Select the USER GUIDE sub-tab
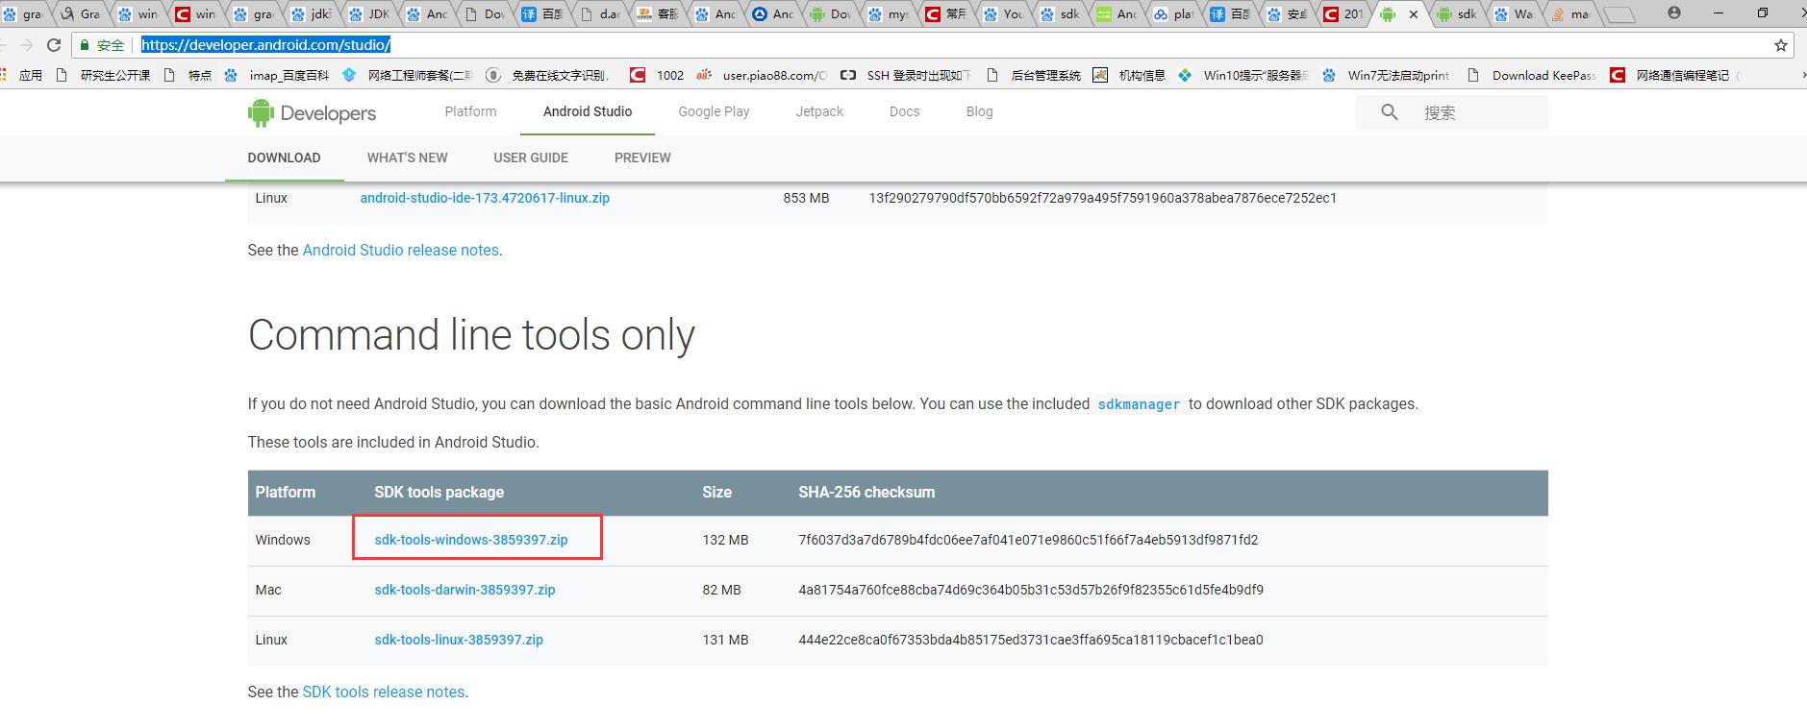Image resolution: width=1807 pixels, height=728 pixels. click(x=531, y=158)
